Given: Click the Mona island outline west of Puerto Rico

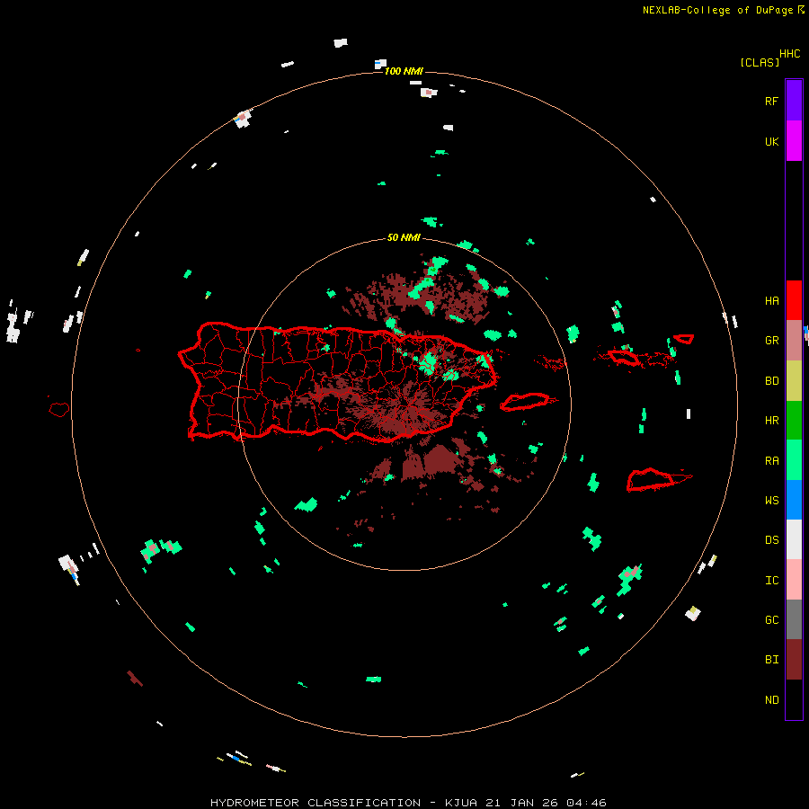Looking at the screenshot, I should 59,410.
